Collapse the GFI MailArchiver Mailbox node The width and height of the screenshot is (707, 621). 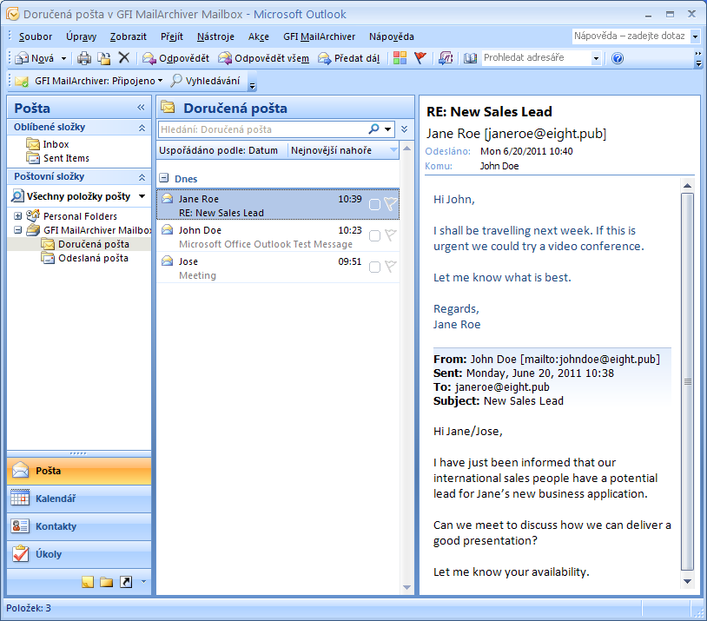click(17, 230)
